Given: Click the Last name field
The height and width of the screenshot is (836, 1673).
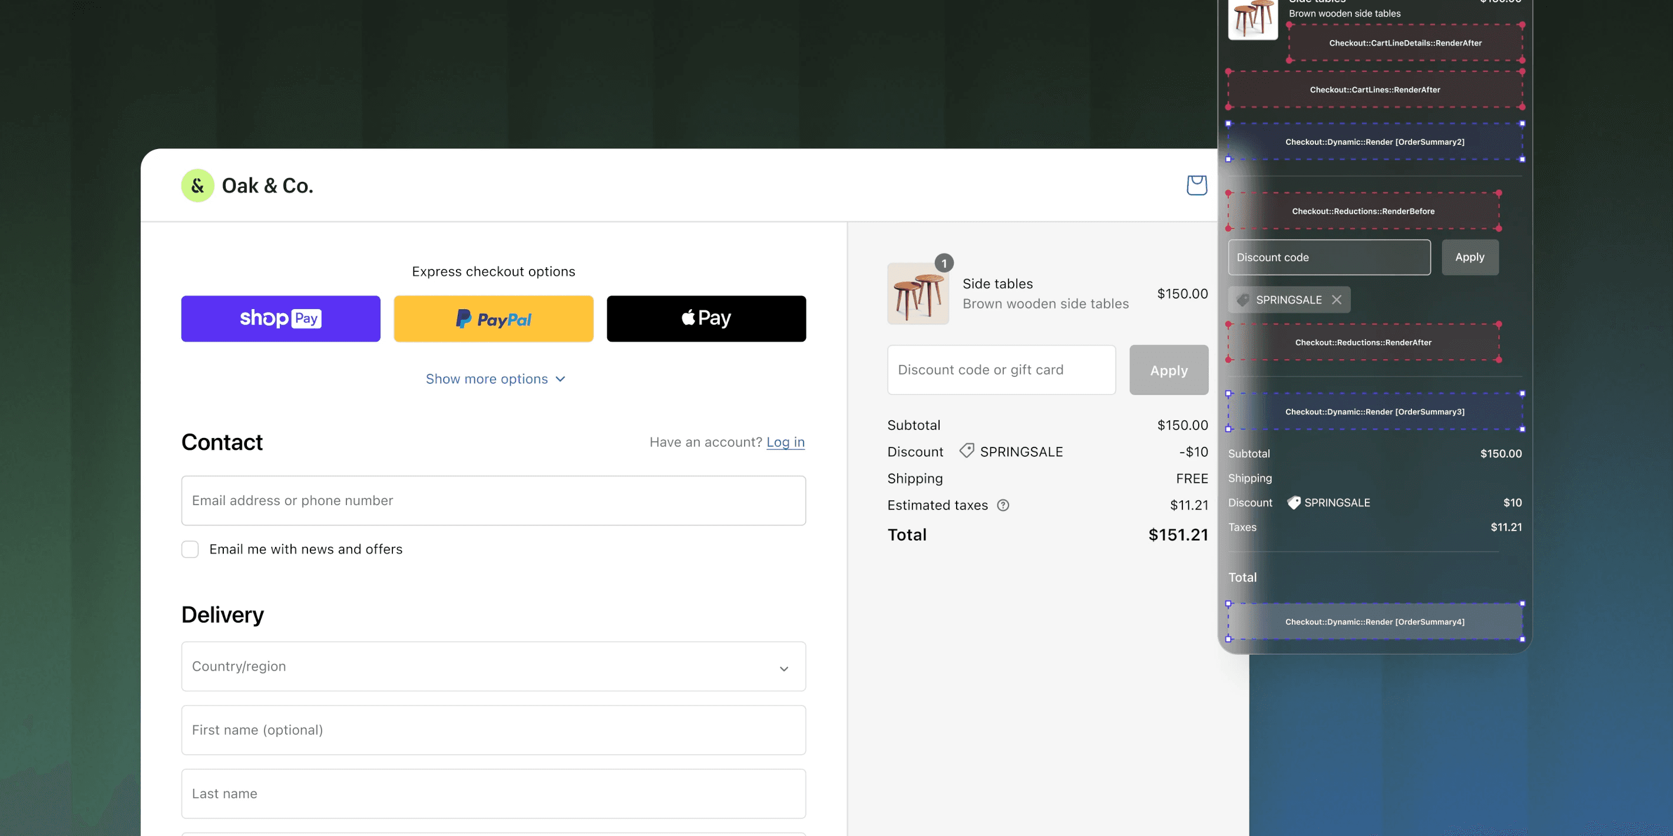Looking at the screenshot, I should [x=494, y=794].
